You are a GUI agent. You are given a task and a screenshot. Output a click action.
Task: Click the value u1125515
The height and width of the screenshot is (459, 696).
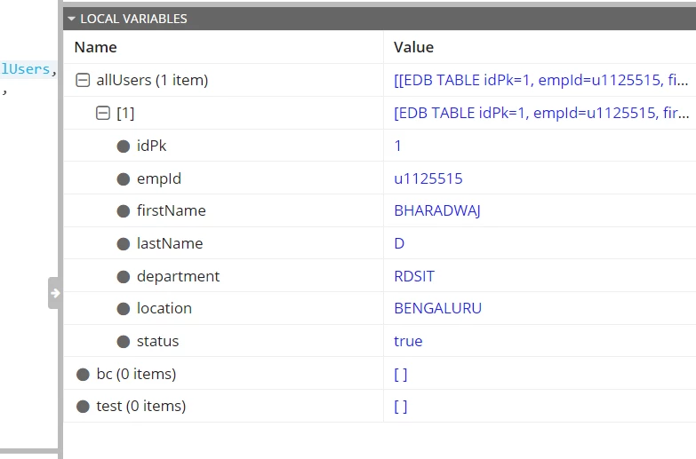click(428, 178)
